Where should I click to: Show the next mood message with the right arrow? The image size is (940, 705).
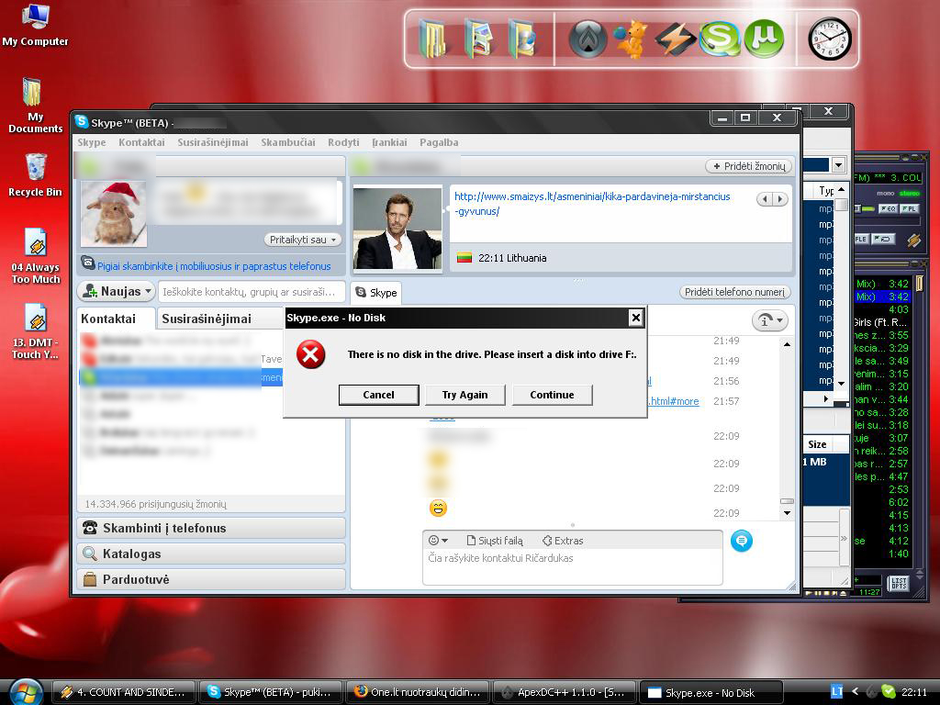(780, 199)
